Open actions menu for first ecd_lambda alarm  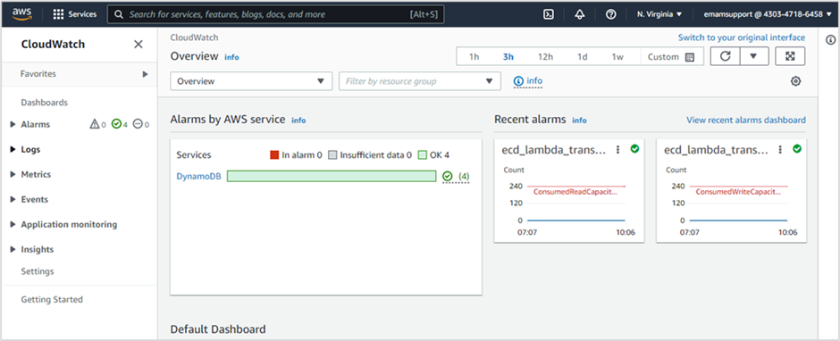pos(617,150)
